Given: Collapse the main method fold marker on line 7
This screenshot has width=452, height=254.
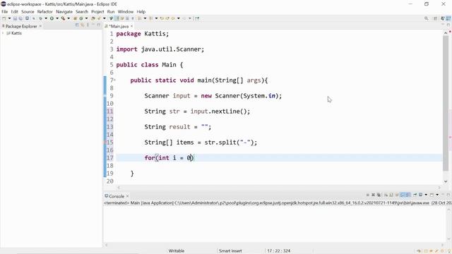Looking at the screenshot, I should click(114, 80).
